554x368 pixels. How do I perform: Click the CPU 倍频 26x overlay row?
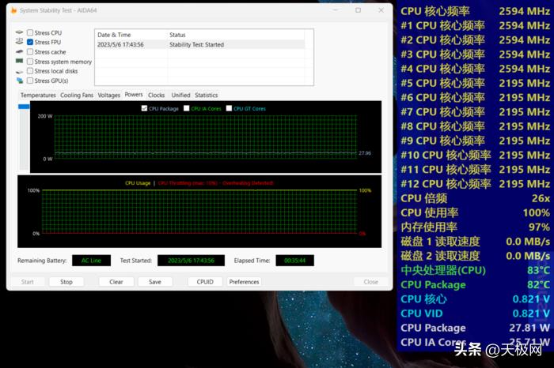tap(475, 198)
